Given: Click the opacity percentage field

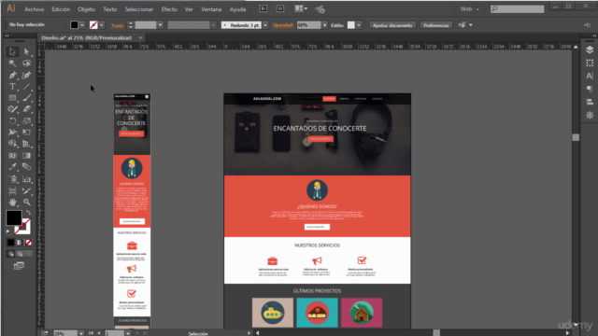Looking at the screenshot, I should coord(308,25).
